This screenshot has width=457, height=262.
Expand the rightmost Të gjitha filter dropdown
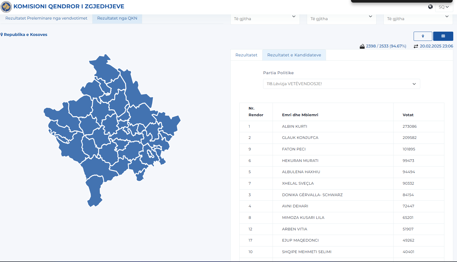pos(418,19)
